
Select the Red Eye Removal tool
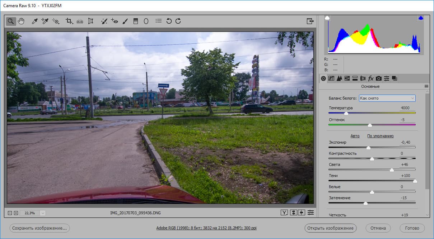pos(115,21)
